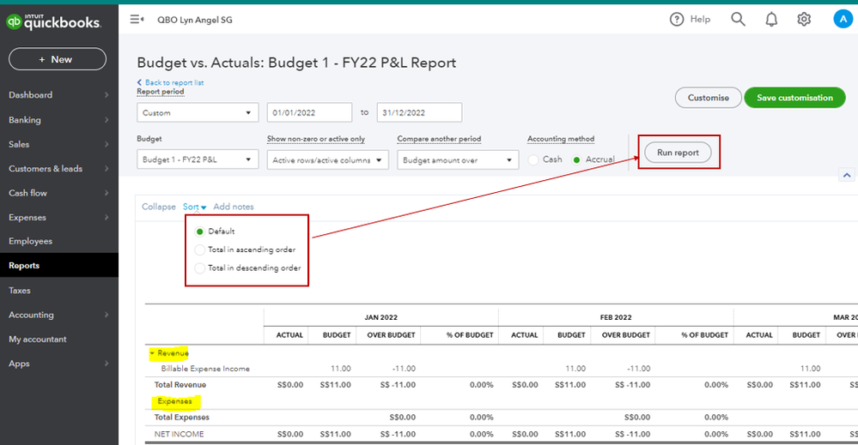Open Active rows/active columns dropdown
Viewport: 858px width, 445px height.
click(x=328, y=160)
